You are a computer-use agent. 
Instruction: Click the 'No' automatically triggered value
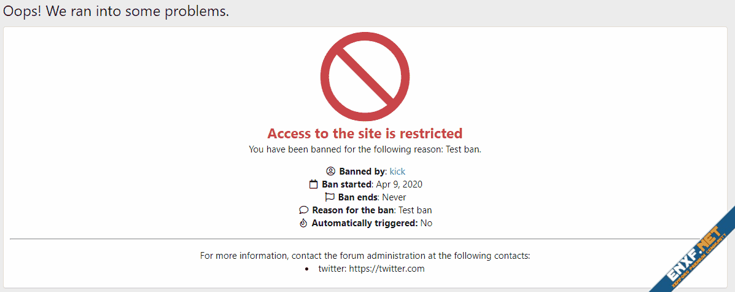point(426,223)
